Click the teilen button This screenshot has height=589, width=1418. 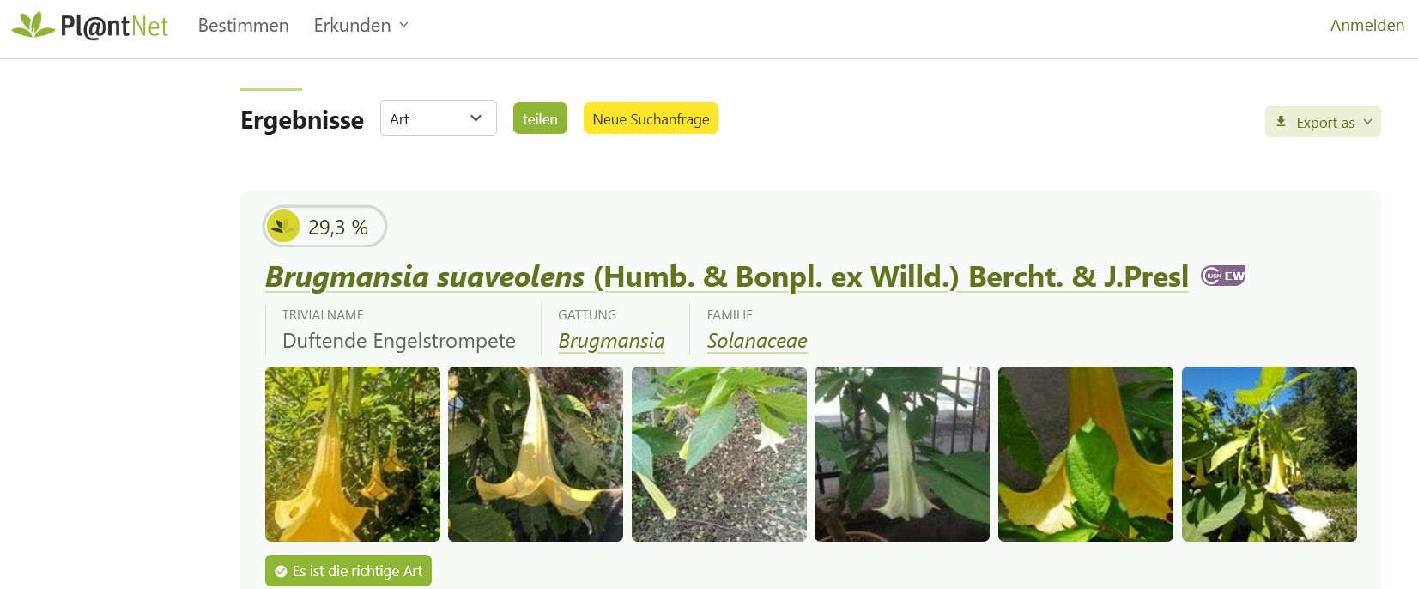click(x=540, y=118)
